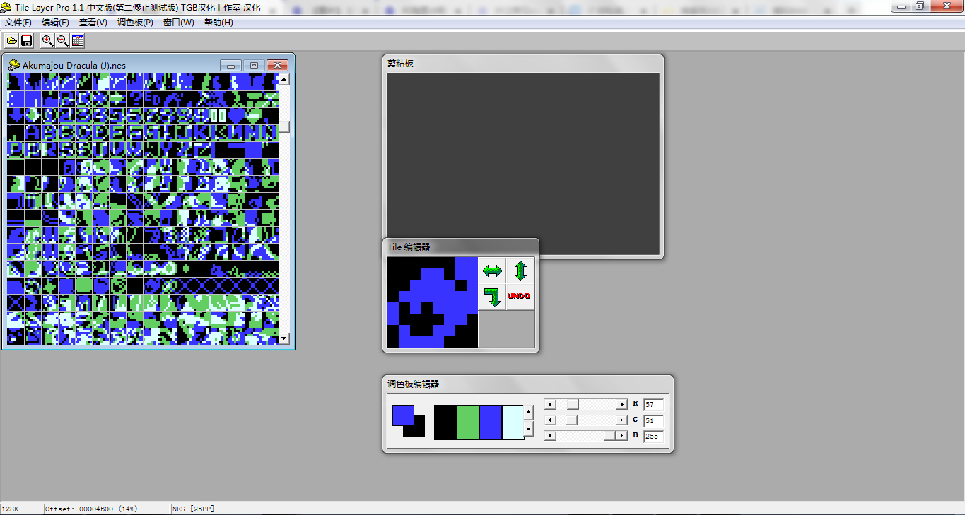Select the light cyan palette color
The width and height of the screenshot is (965, 515).
tap(513, 422)
